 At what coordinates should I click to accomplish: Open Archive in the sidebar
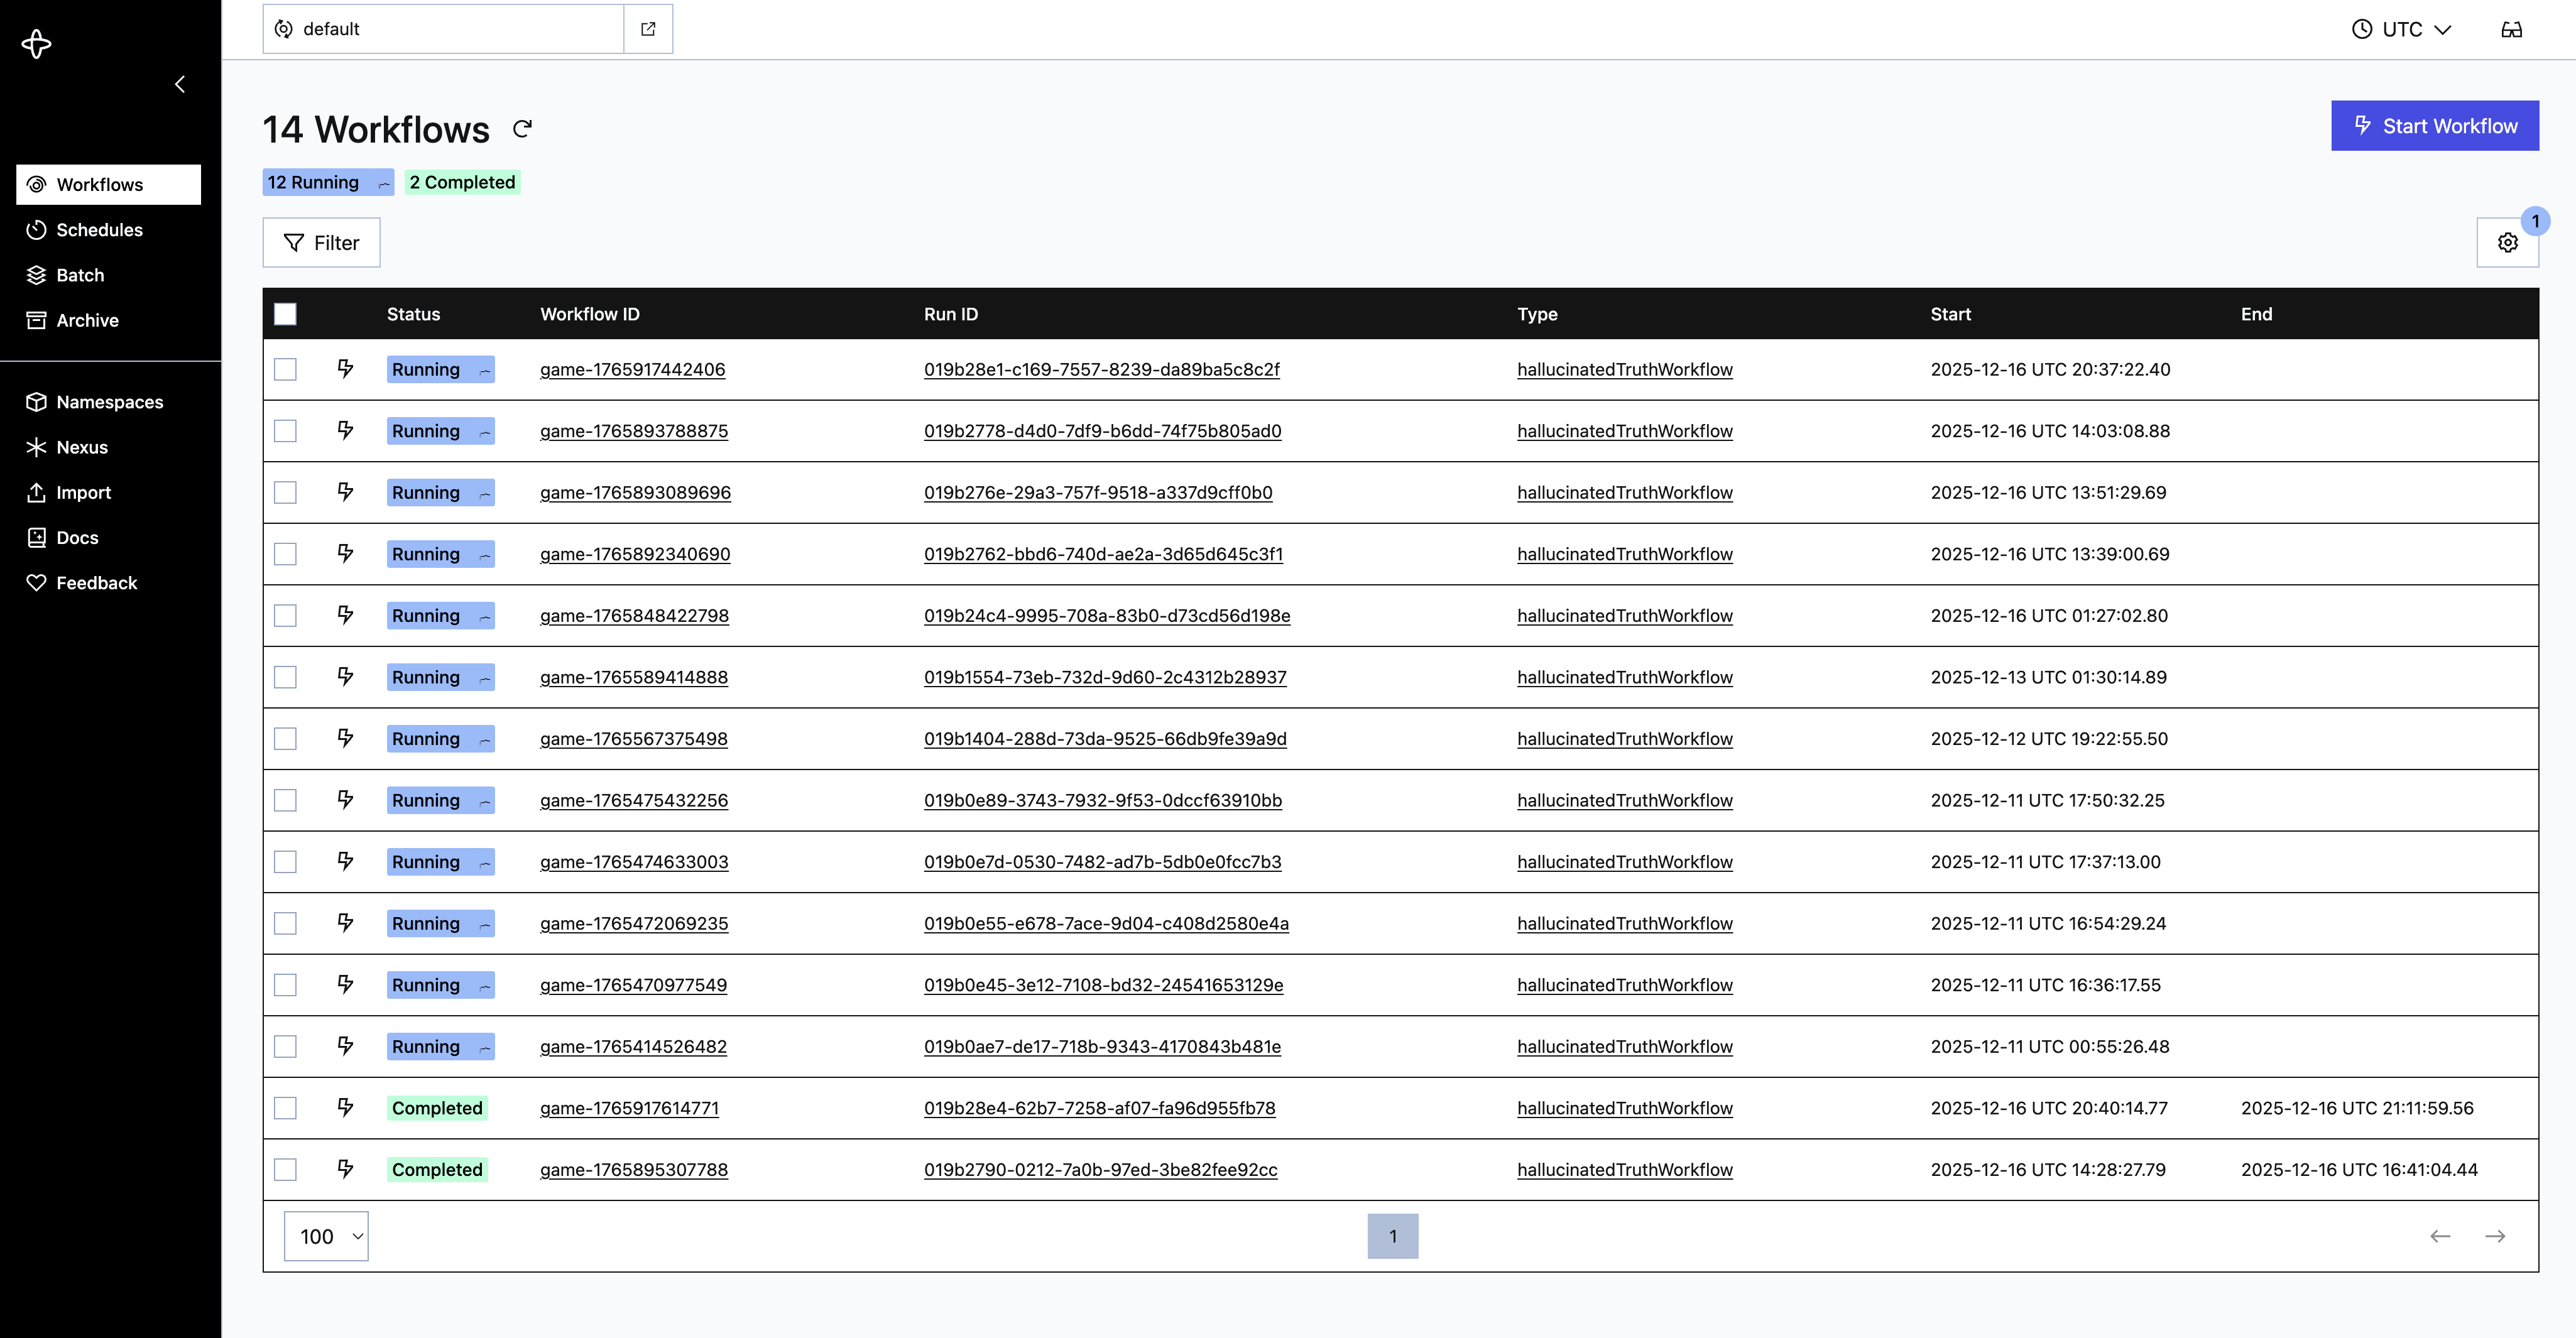[x=108, y=320]
